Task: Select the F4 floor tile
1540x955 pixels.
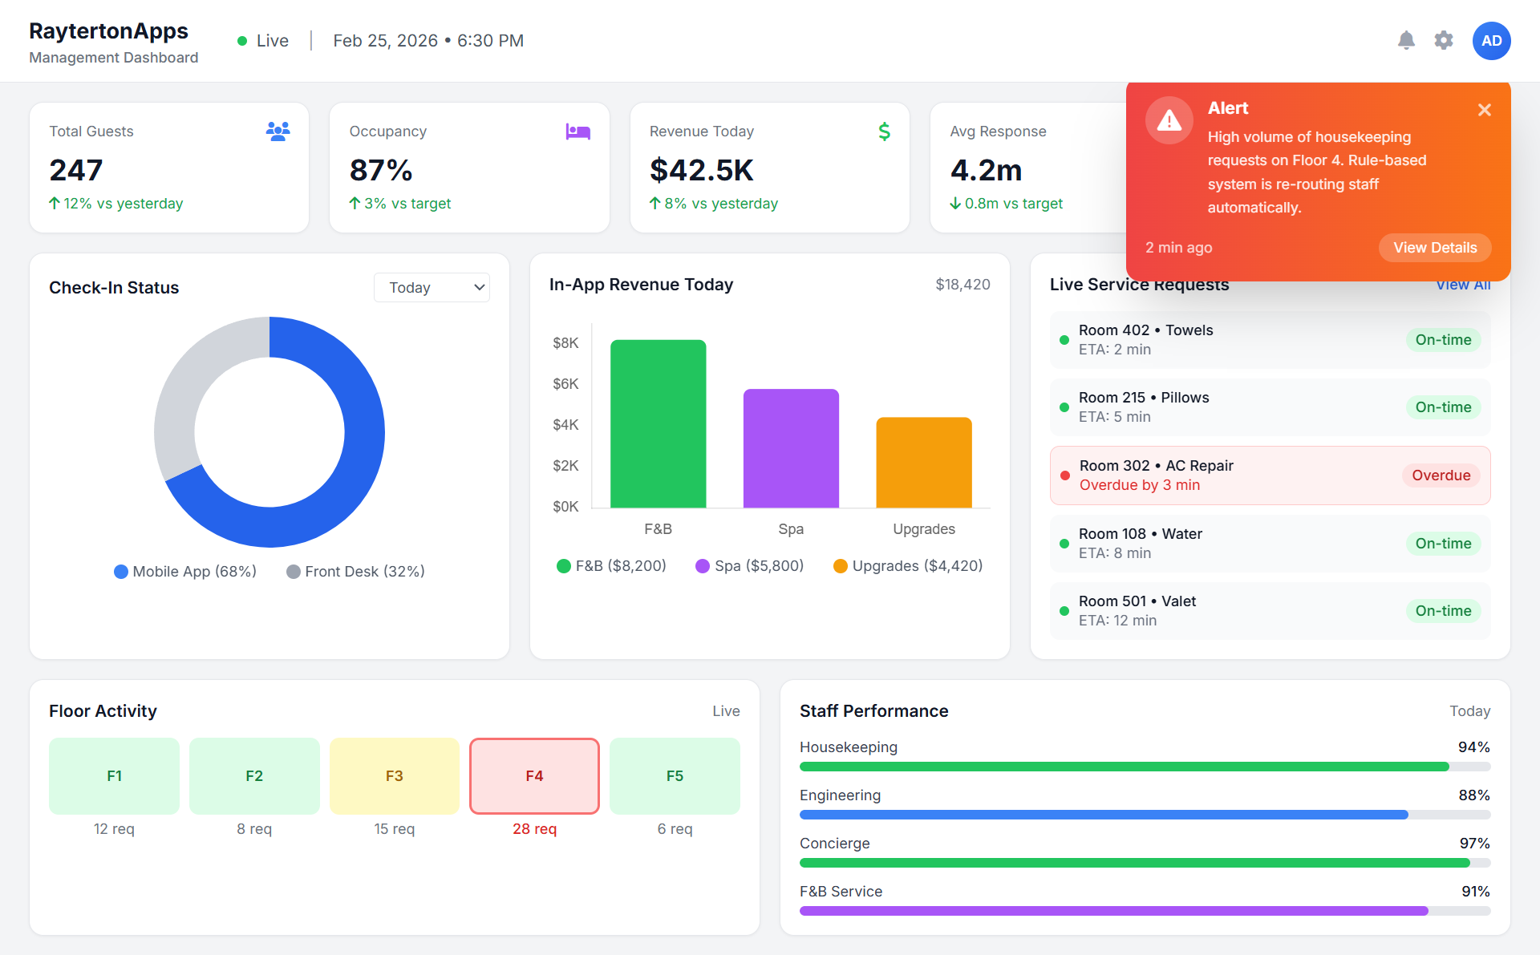Action: point(534,776)
